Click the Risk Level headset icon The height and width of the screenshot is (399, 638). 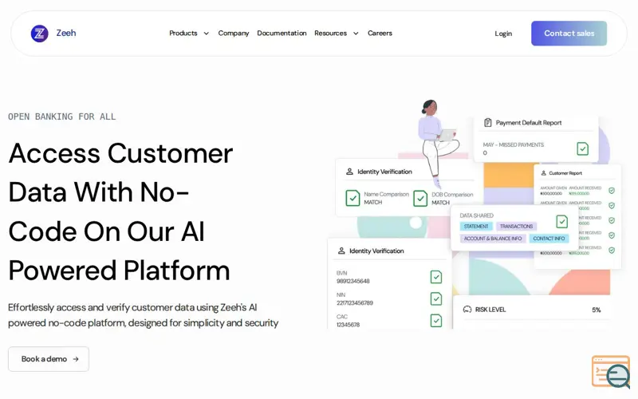pos(467,310)
